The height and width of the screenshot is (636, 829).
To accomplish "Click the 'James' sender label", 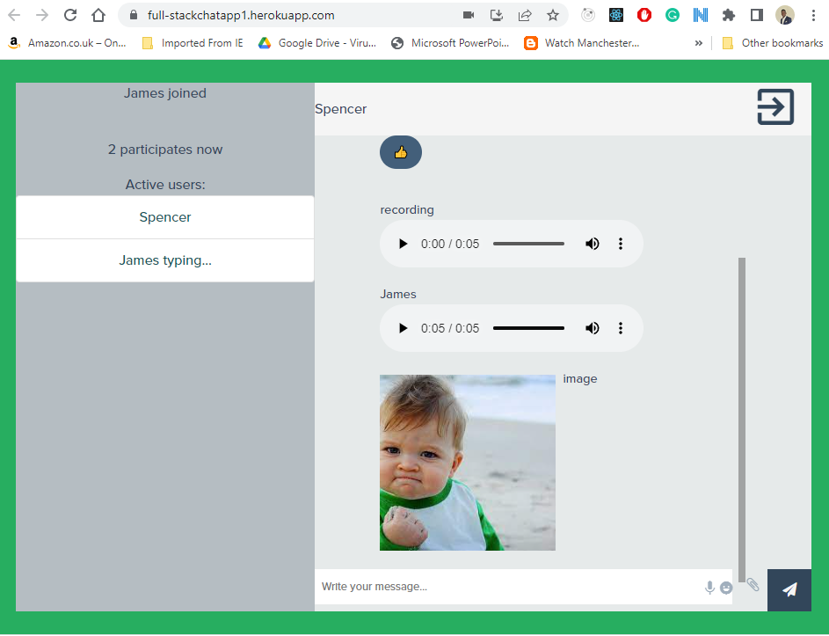I will pos(398,294).
